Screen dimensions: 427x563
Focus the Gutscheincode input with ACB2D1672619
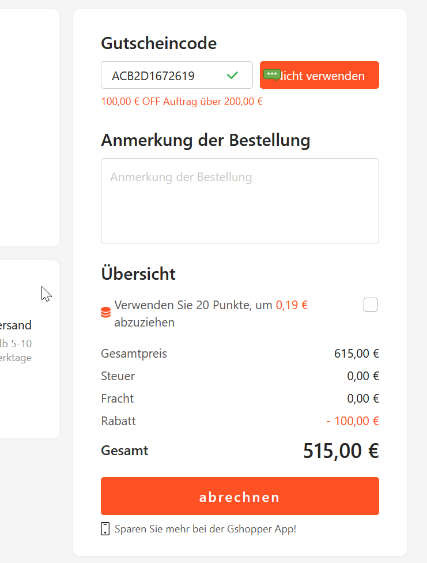176,75
